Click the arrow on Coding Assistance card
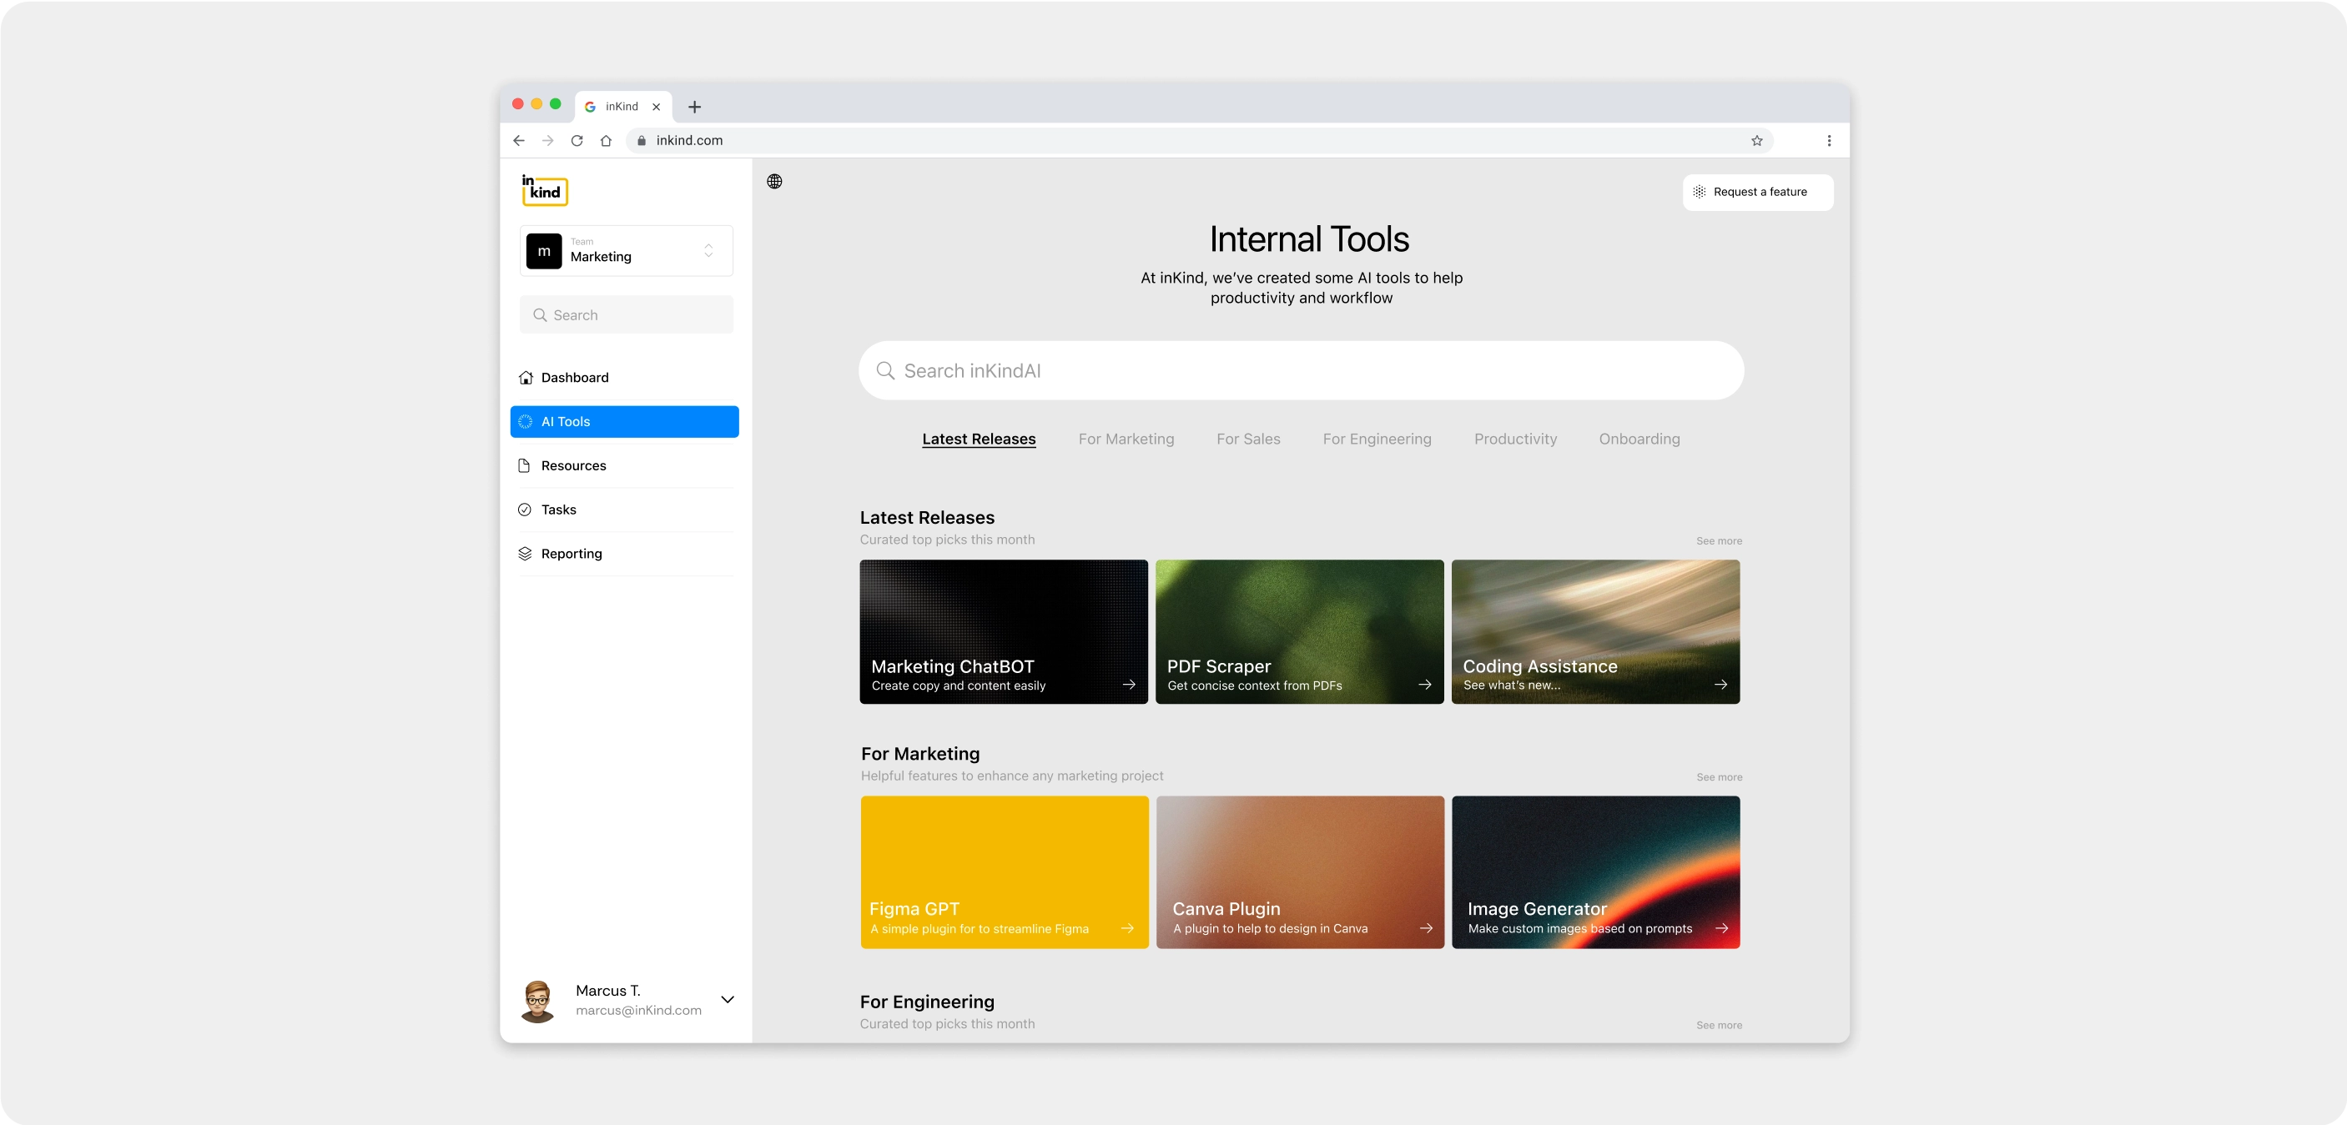 coord(1721,684)
